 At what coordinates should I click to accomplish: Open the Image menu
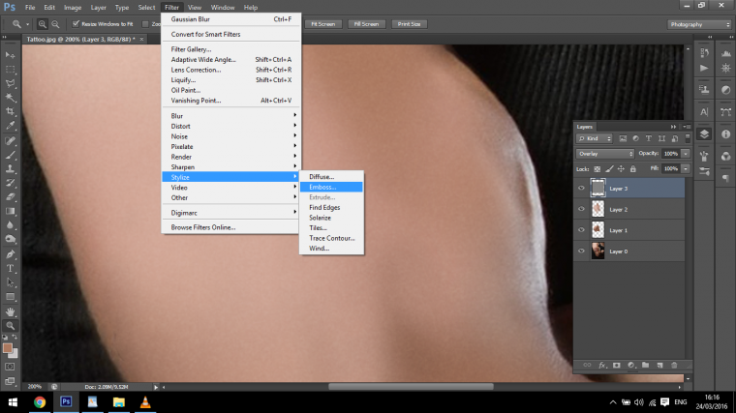[x=73, y=8]
